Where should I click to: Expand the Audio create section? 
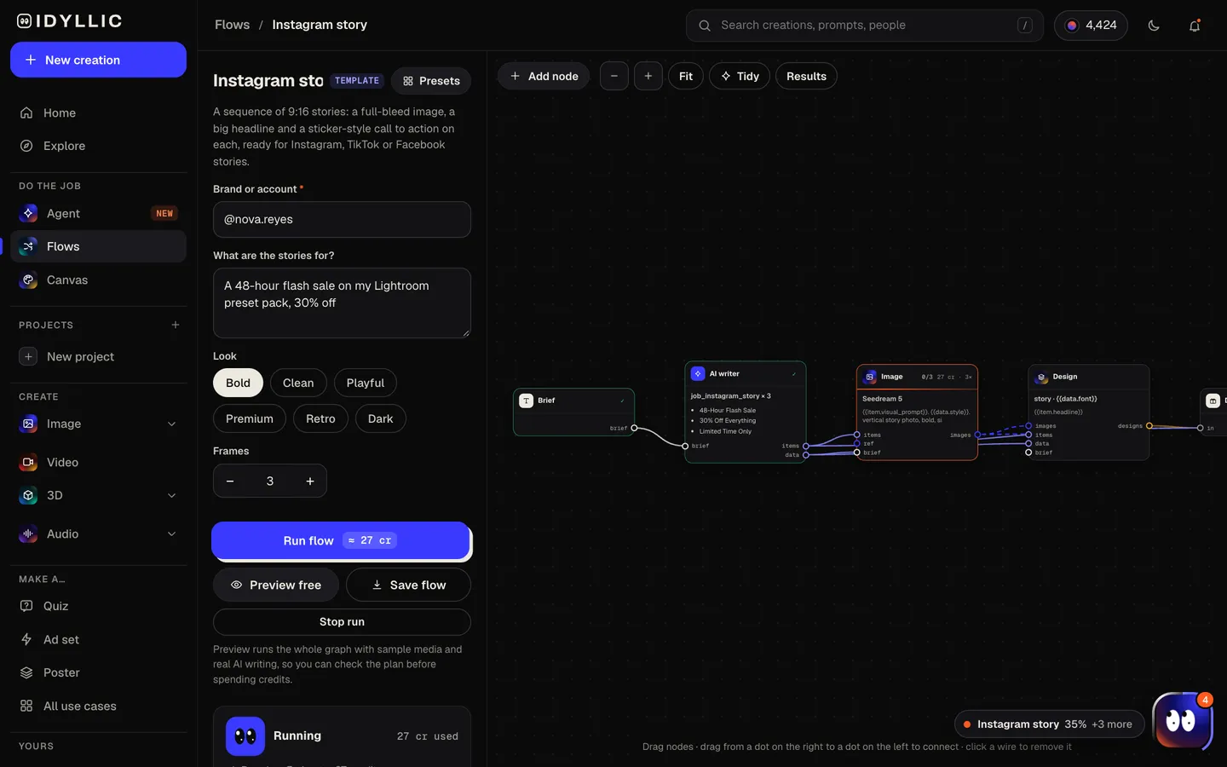point(171,533)
